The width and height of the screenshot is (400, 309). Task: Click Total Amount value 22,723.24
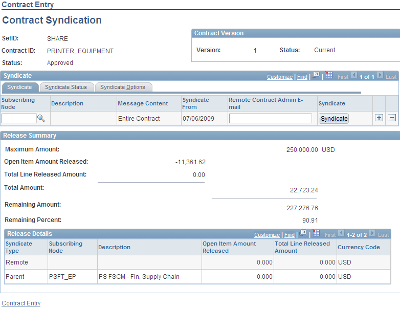click(304, 190)
